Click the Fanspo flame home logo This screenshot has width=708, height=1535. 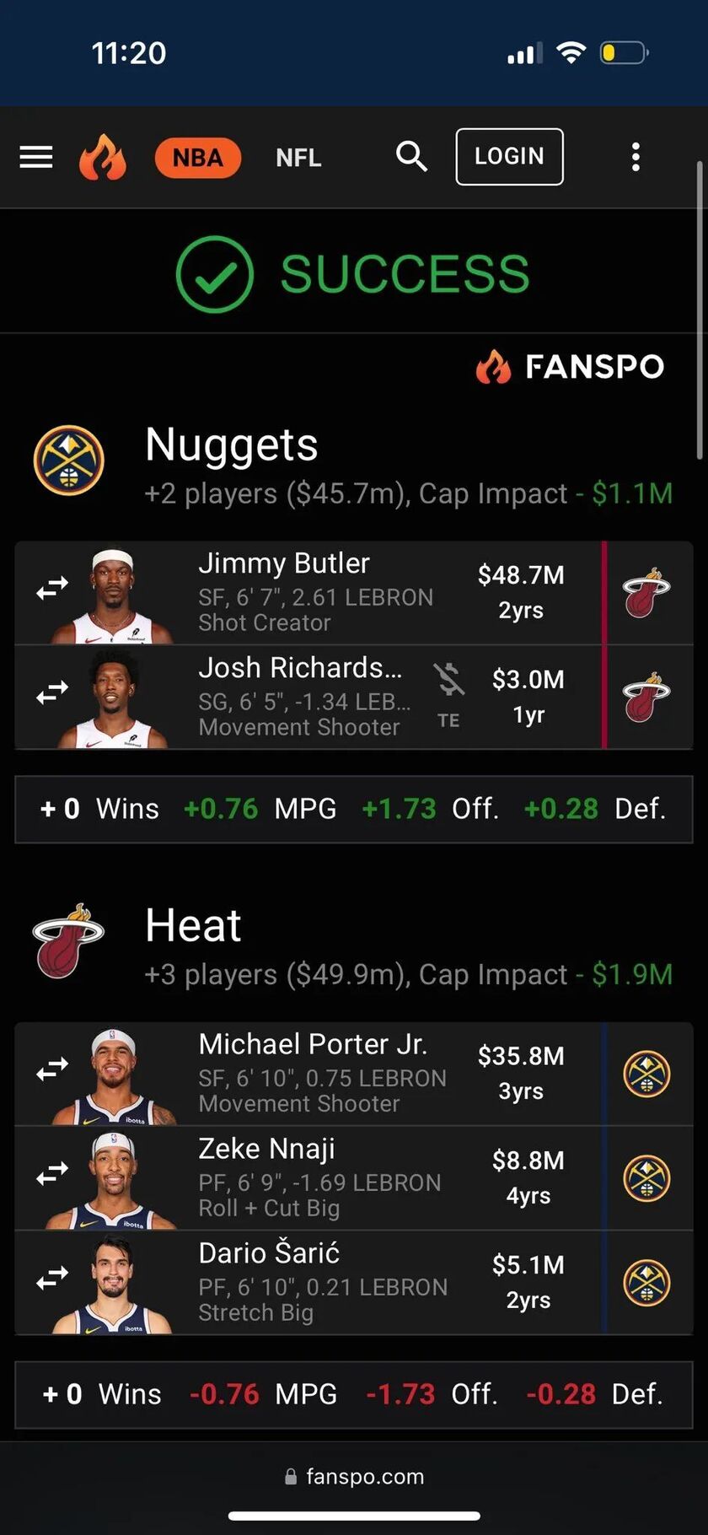(x=102, y=158)
